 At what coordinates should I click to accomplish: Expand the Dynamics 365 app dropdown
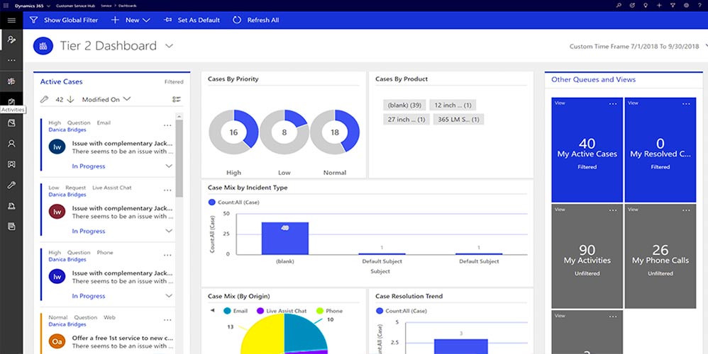(48, 6)
